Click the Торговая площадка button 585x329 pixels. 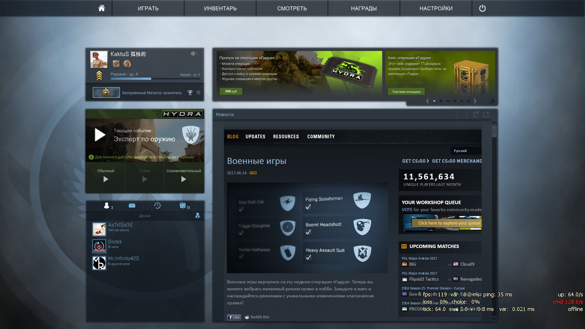point(406,92)
